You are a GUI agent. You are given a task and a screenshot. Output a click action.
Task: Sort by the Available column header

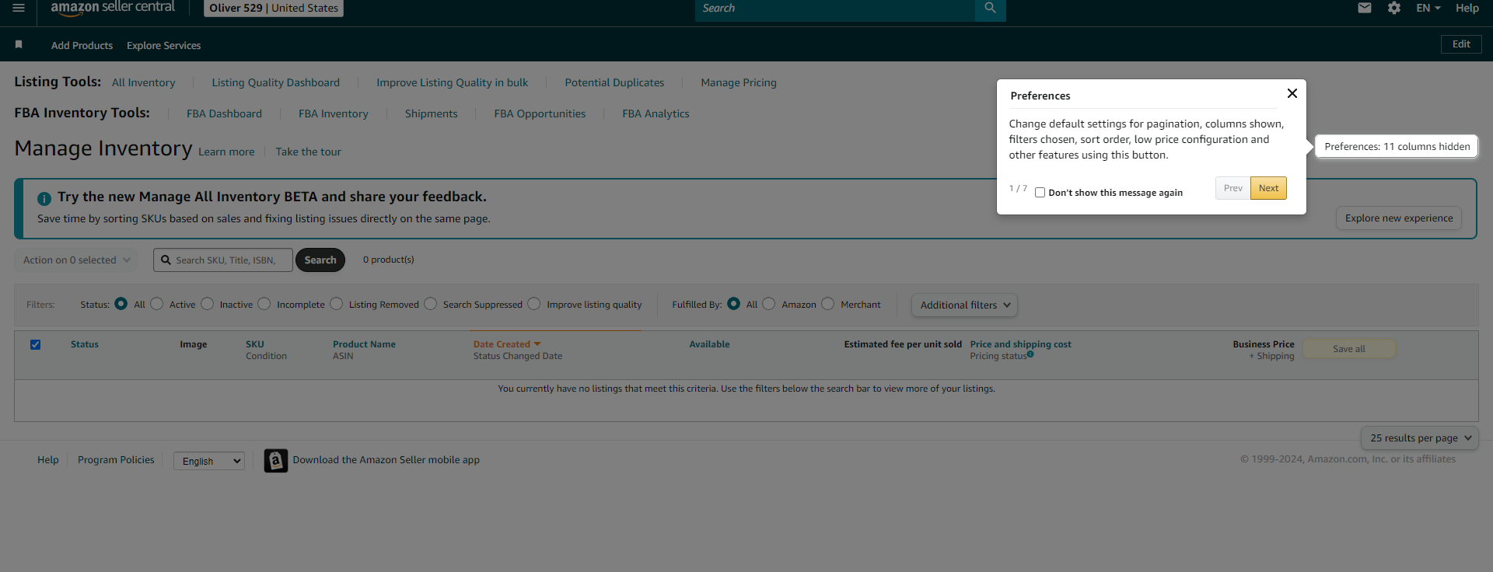click(x=709, y=344)
